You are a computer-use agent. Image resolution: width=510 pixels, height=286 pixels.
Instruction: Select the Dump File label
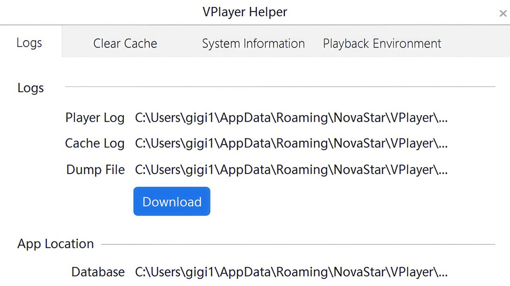(95, 169)
